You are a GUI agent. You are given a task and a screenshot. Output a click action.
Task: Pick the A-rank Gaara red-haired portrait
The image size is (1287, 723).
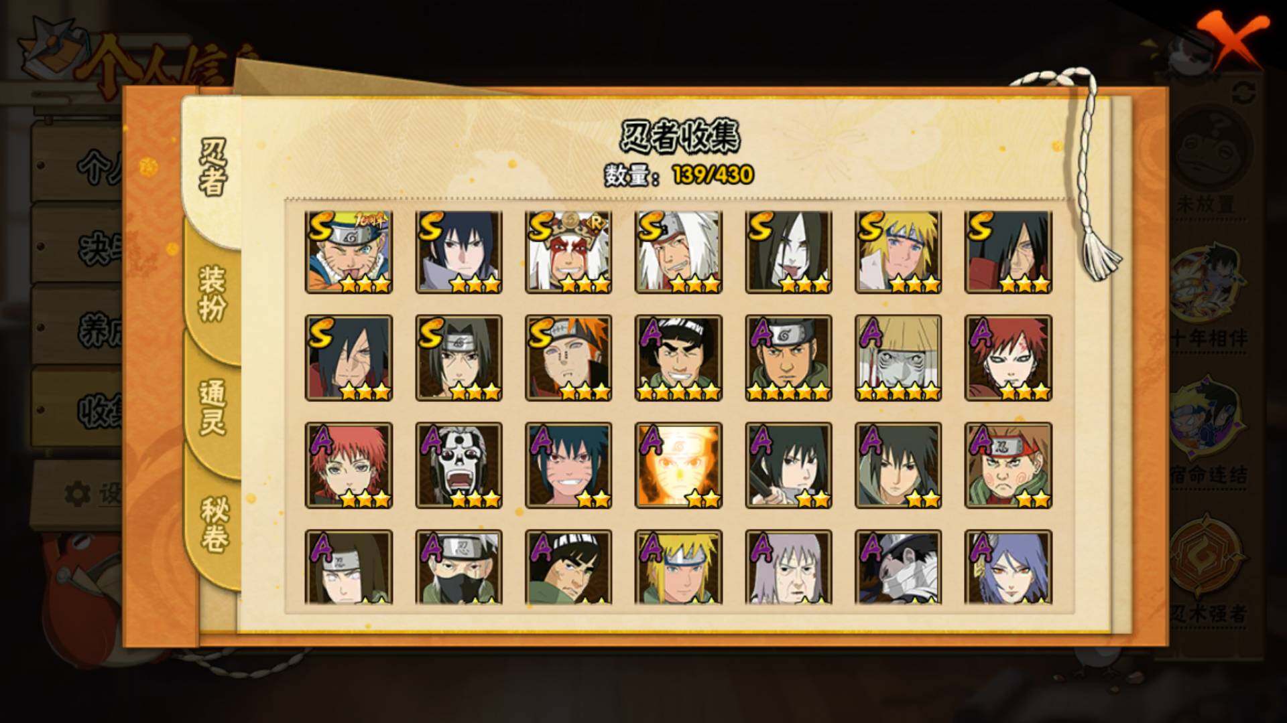coord(1008,358)
